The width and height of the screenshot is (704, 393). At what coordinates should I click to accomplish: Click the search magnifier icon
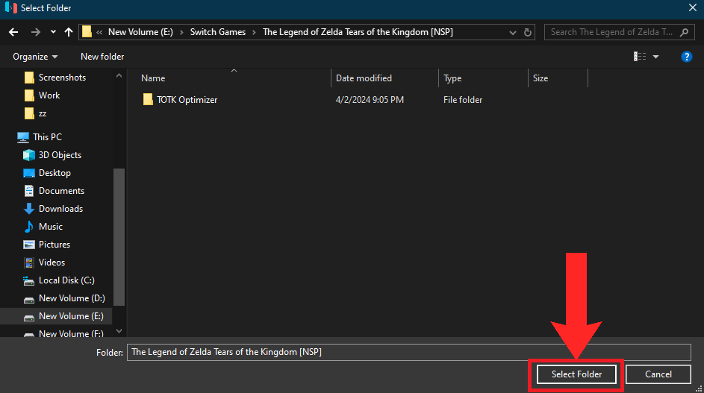click(685, 32)
